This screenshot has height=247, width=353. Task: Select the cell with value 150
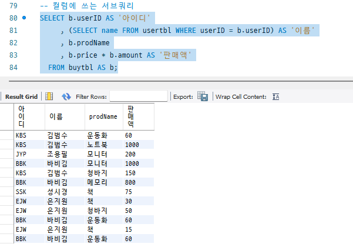139,173
